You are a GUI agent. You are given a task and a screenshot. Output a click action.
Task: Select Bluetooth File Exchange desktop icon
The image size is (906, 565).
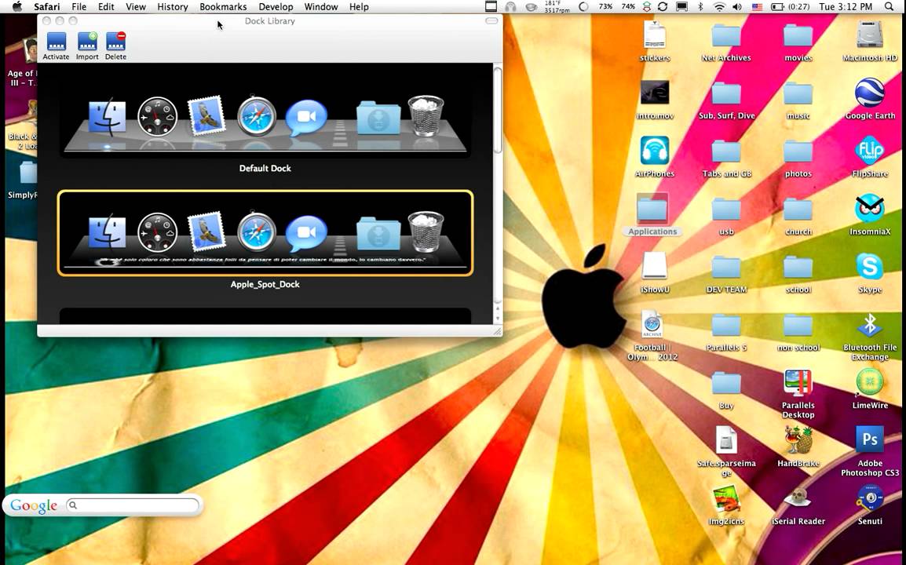[x=870, y=325]
